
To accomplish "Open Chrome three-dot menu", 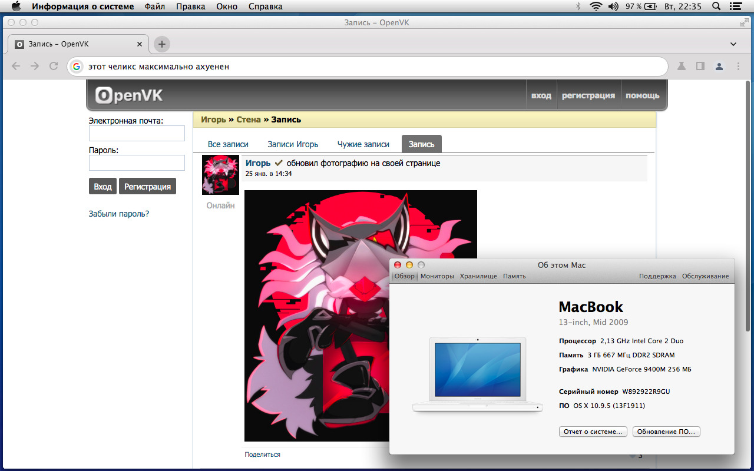I will click(738, 67).
